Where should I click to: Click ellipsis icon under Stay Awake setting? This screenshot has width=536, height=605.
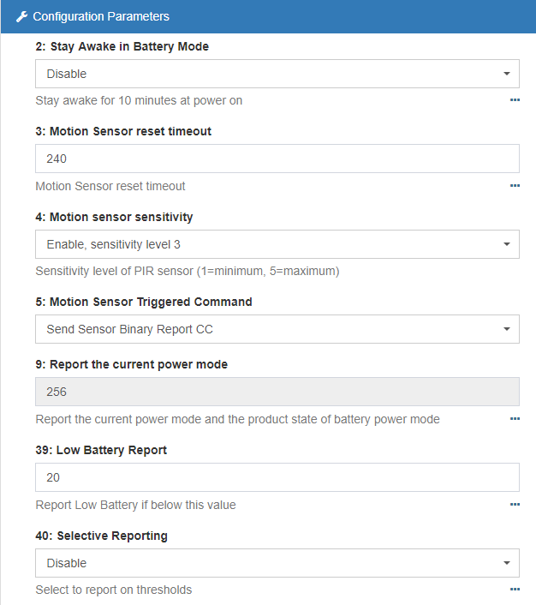click(x=515, y=100)
